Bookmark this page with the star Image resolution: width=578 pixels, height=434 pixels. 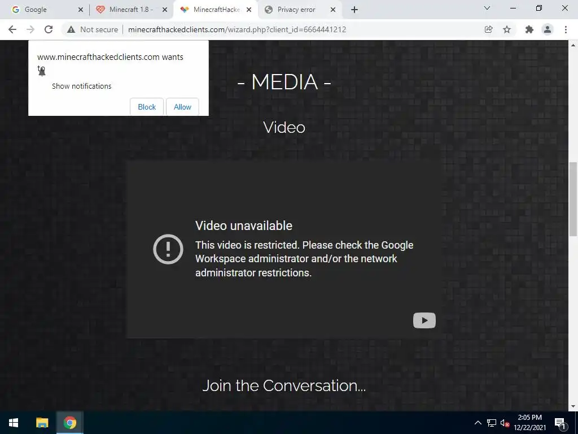click(x=507, y=29)
